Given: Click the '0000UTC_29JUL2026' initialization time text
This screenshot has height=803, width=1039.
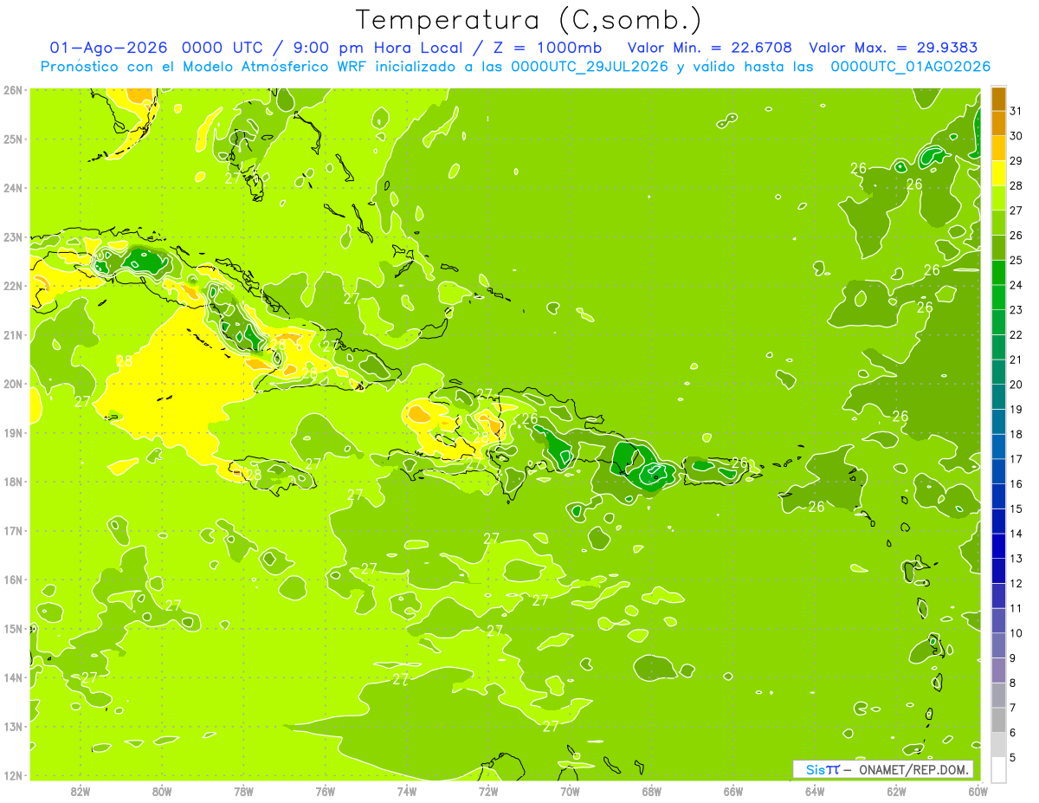Looking at the screenshot, I should pos(589,67).
